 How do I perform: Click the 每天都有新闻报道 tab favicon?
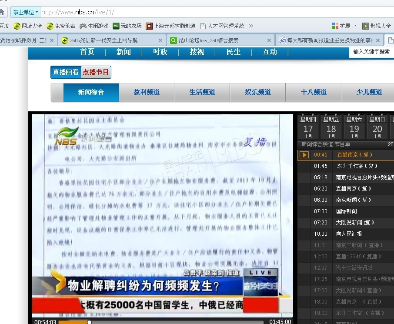[x=282, y=40]
